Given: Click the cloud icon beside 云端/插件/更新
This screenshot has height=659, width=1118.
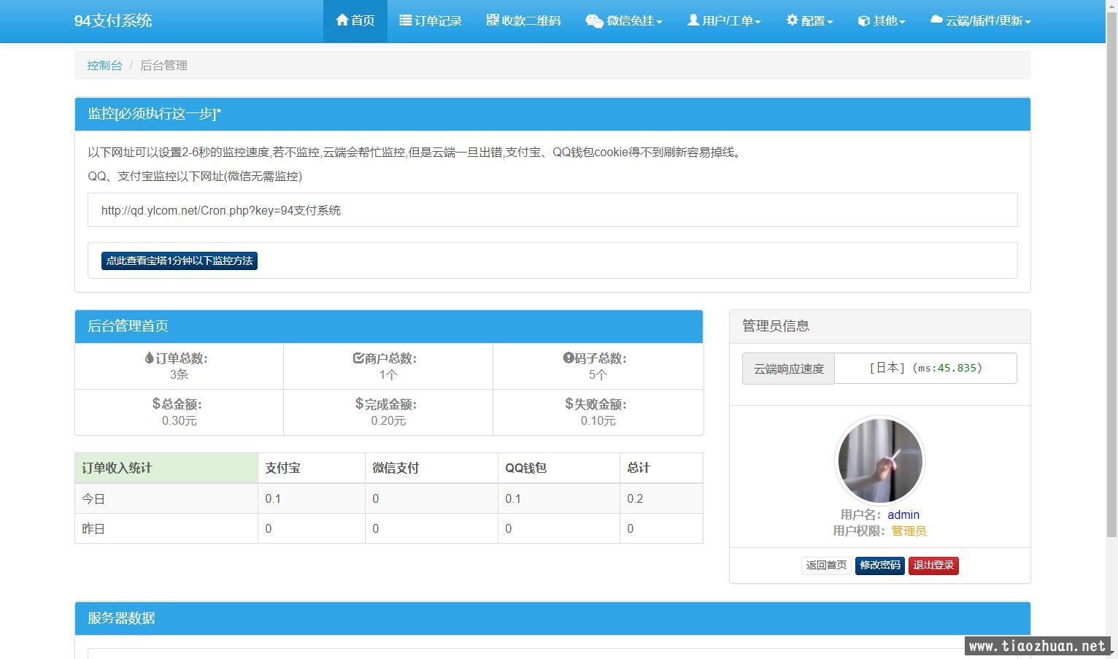Looking at the screenshot, I should 936,20.
